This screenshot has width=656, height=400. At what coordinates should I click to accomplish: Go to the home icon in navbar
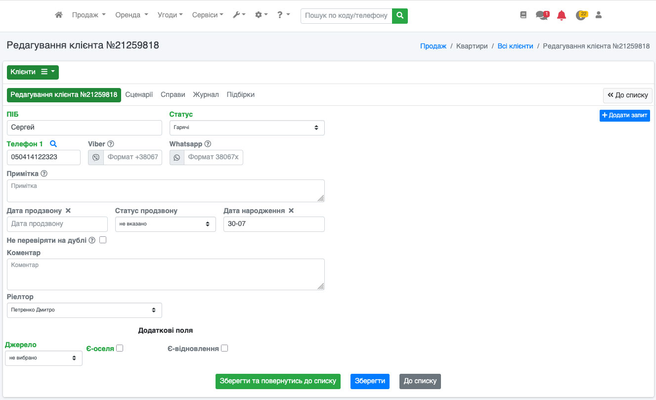[59, 15]
